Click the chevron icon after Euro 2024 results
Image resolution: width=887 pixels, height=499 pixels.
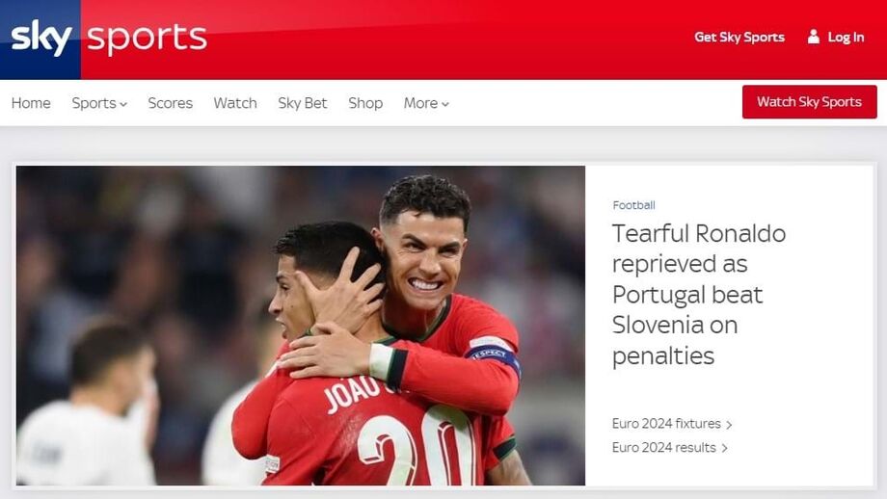click(x=725, y=448)
